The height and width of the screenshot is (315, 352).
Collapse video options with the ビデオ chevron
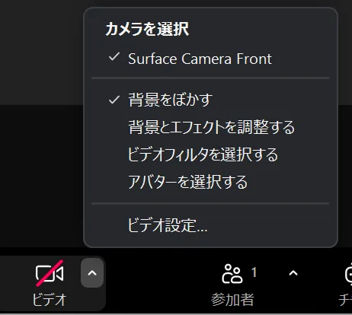(x=92, y=273)
